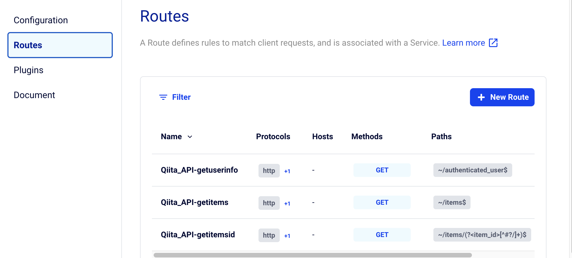Image resolution: width=572 pixels, height=258 pixels.
Task: Sort routes using the Name column chevron
Action: coord(190,137)
